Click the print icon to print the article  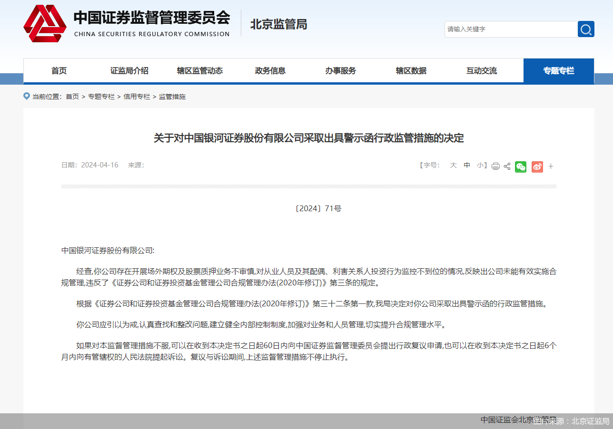point(495,166)
